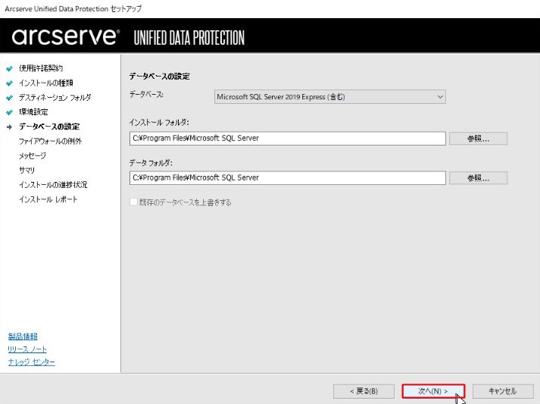Screen dimensions: 540x404
Task: Click the データベースの設定 heading in main panel
Action: [160, 77]
